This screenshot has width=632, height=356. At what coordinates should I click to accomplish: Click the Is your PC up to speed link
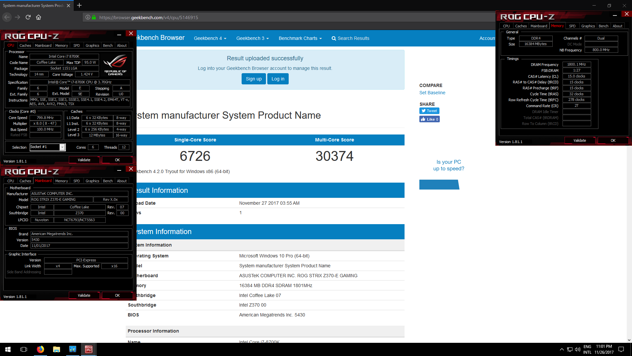tap(448, 165)
